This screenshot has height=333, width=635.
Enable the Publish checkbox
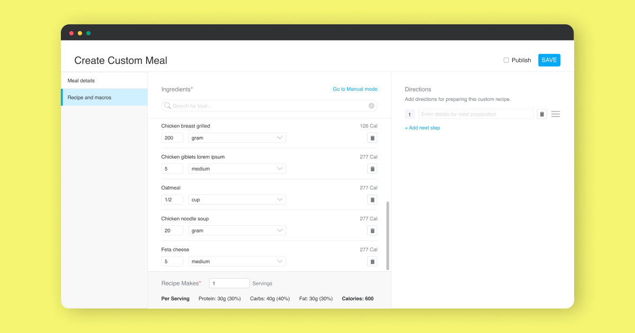pos(506,60)
